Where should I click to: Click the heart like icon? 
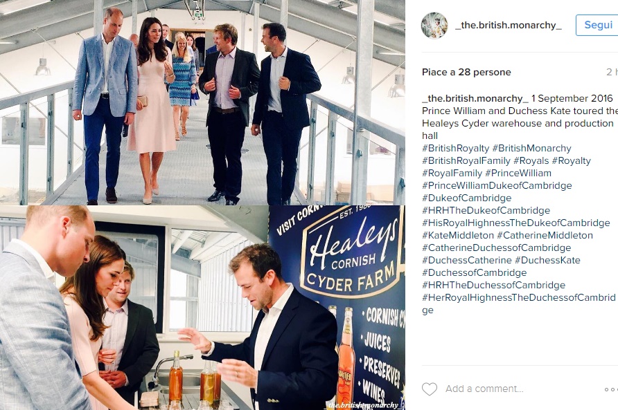click(430, 389)
